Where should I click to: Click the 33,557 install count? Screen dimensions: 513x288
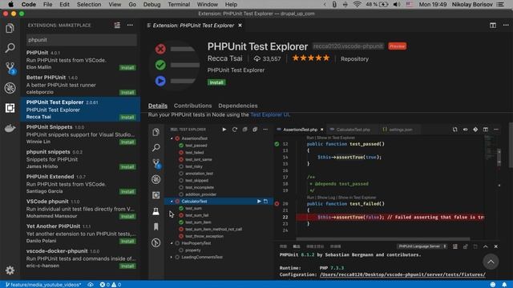267,58
